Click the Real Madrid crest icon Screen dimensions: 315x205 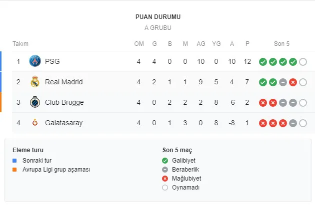34,82
